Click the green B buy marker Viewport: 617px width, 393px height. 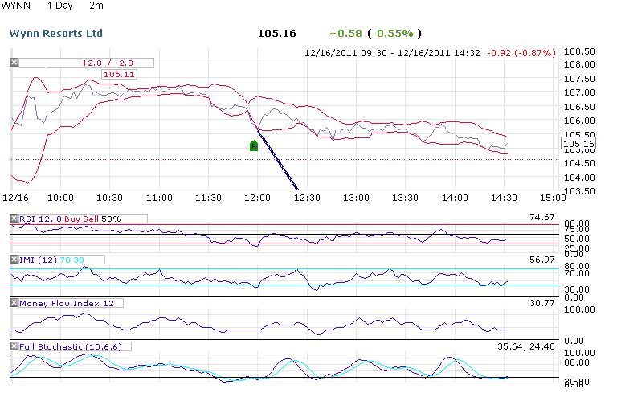[x=254, y=146]
